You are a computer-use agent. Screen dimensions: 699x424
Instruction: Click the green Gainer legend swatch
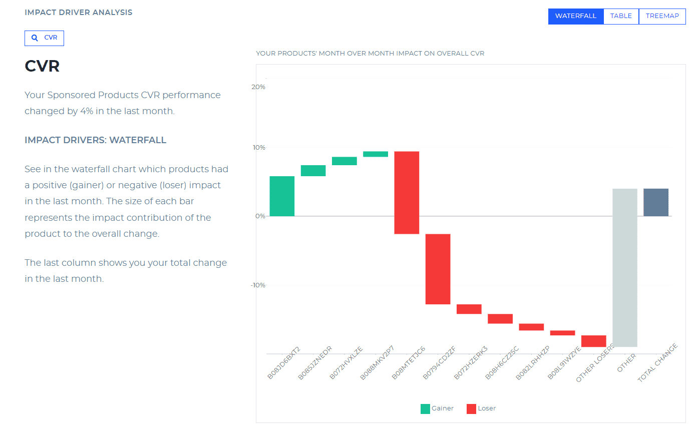(x=425, y=408)
